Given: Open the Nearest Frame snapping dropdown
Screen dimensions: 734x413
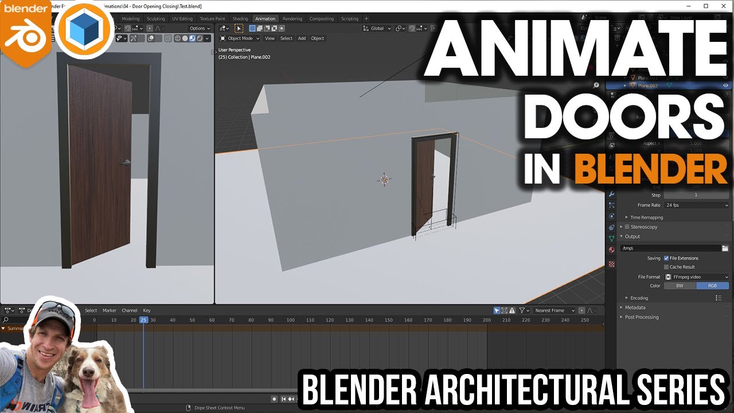Looking at the screenshot, I should [x=554, y=310].
